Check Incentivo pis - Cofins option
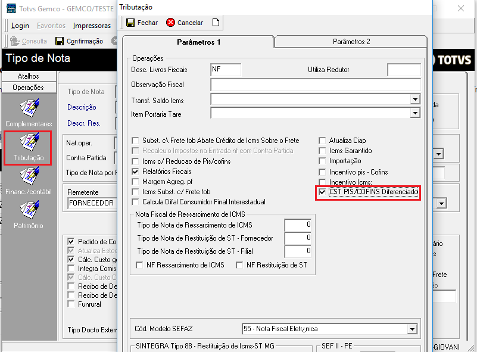 coord(322,172)
